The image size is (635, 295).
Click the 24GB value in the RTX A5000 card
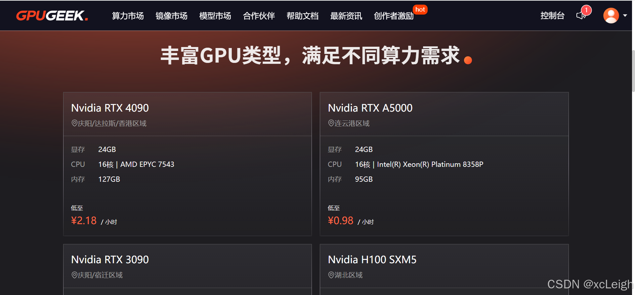[x=364, y=150]
